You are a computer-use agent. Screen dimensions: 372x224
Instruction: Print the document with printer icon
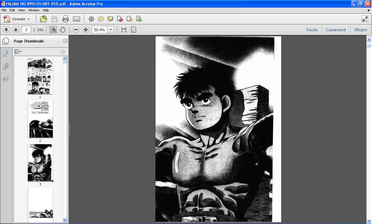pyautogui.click(x=66, y=19)
